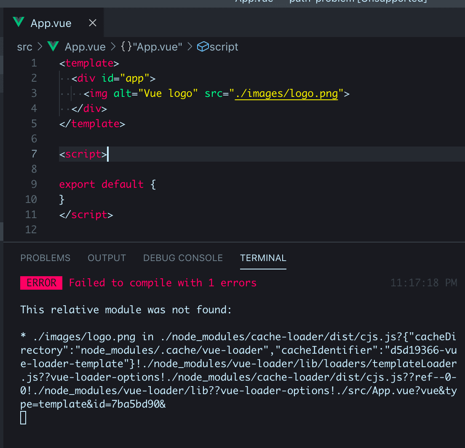Screen dimensions: 465x448
Task: Click line number 7 in the gutter
Action: tap(34, 154)
